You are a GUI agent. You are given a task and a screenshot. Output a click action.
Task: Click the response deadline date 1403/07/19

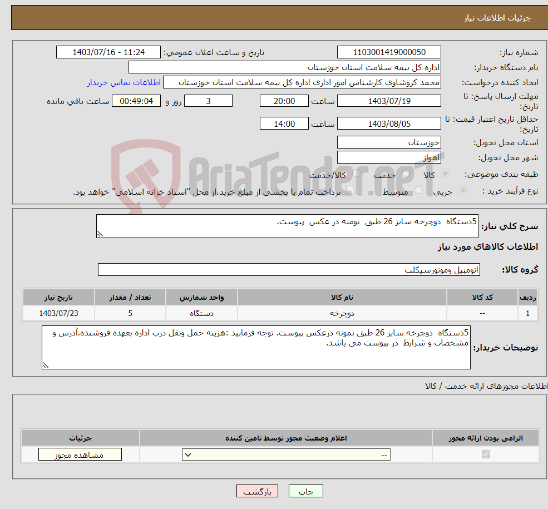[x=389, y=101]
